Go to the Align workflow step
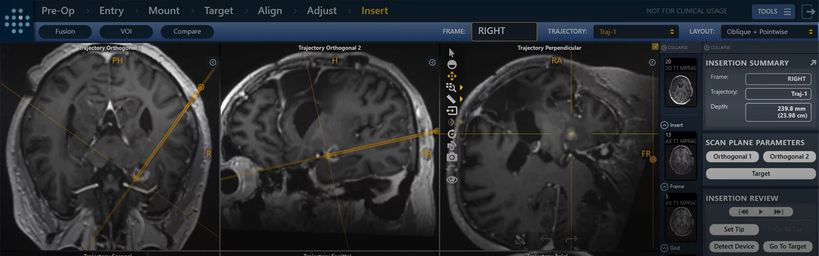 (x=270, y=11)
